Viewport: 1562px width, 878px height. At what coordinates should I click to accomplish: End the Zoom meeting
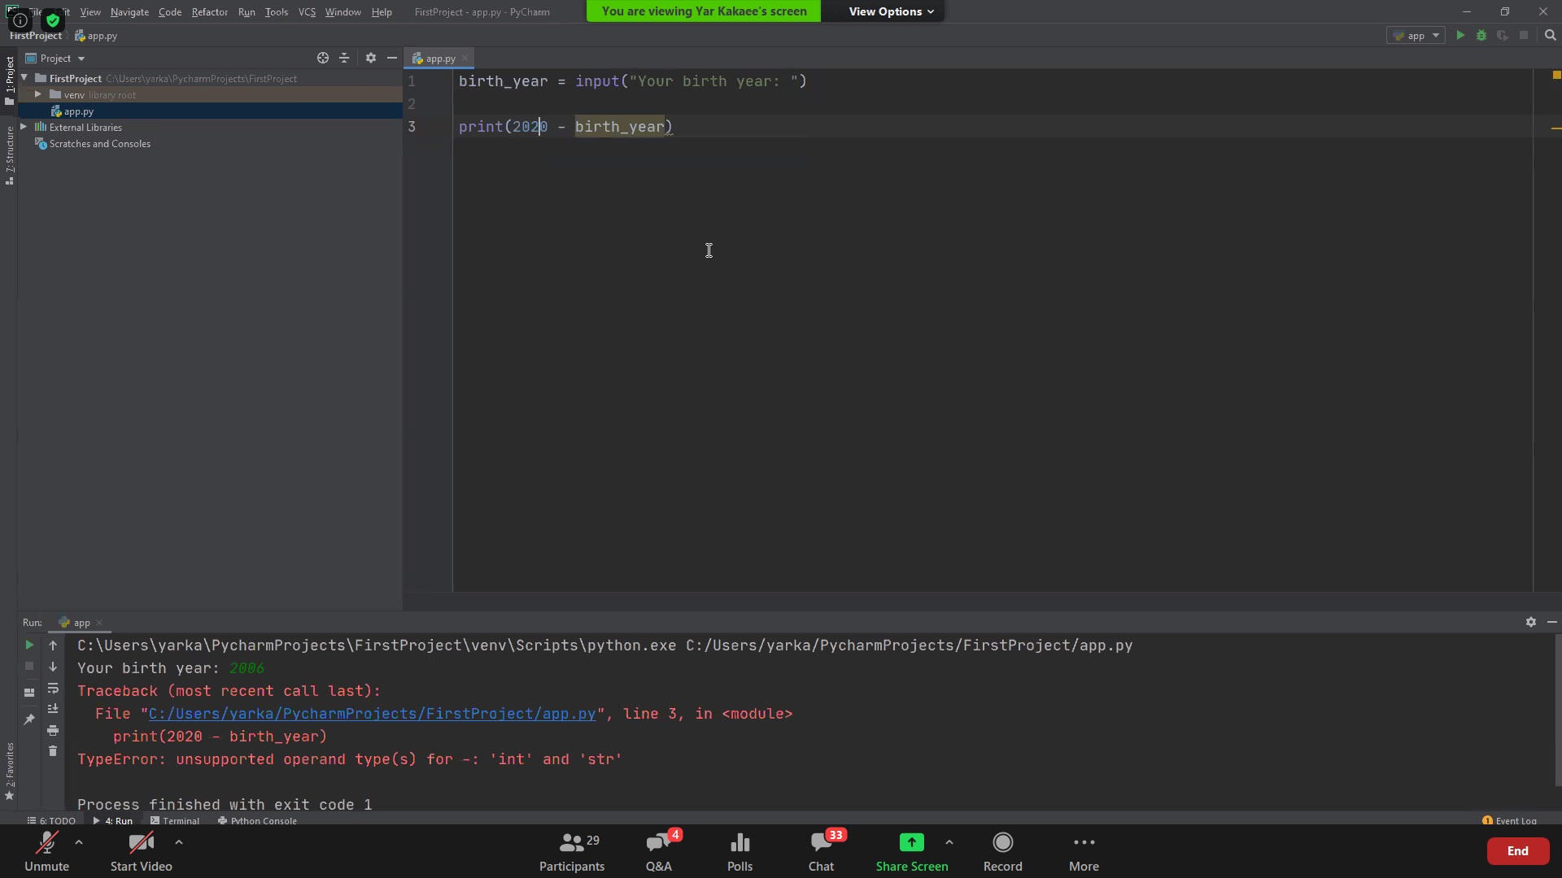[1517, 851]
